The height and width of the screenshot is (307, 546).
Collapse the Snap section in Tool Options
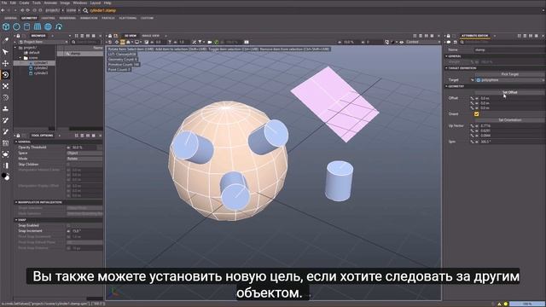(16, 220)
